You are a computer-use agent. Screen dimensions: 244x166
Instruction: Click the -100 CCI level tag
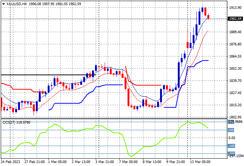point(231,146)
